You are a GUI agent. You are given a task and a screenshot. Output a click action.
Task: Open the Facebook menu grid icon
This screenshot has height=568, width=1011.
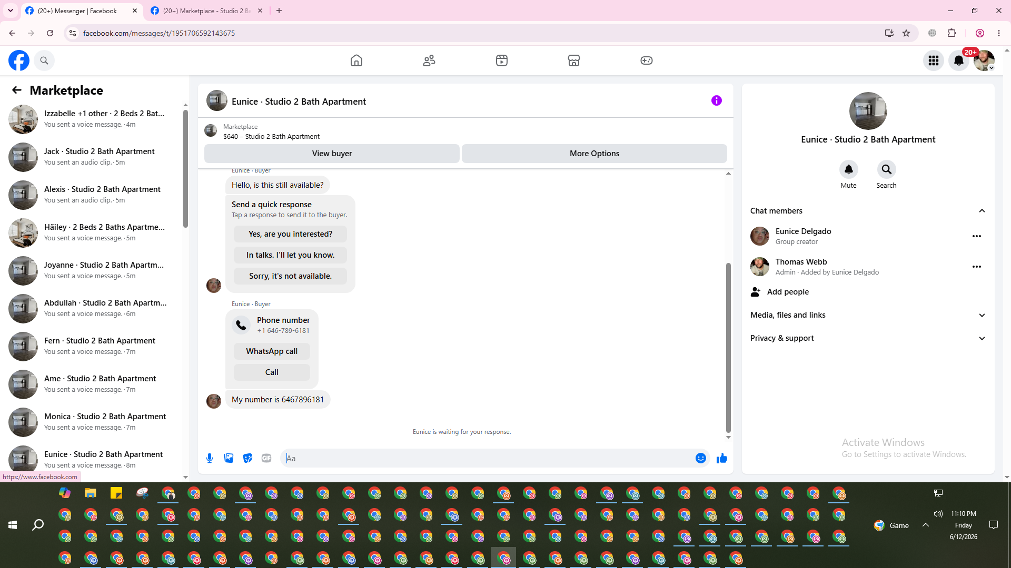934,60
